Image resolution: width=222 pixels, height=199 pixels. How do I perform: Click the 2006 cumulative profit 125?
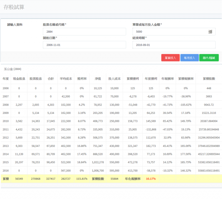[133, 88]
